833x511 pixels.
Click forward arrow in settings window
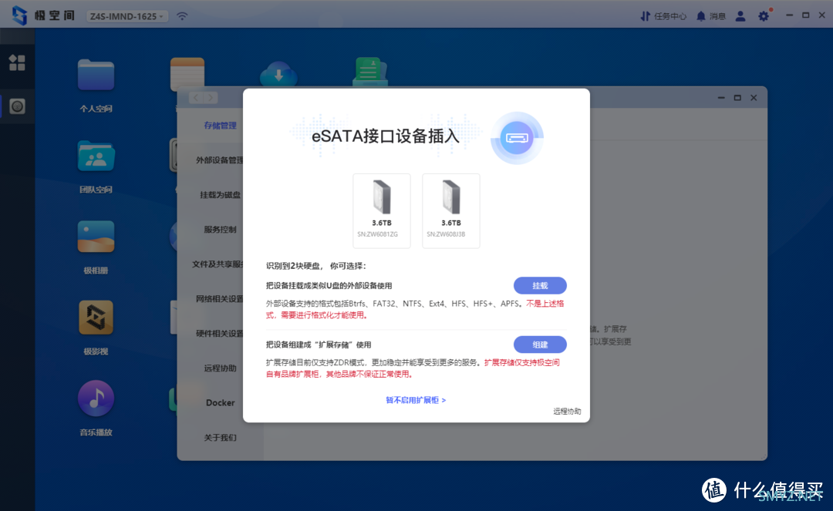point(211,98)
